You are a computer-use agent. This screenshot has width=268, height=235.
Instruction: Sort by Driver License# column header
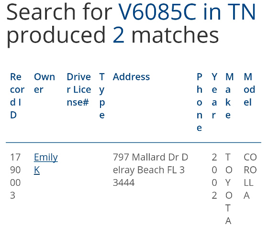[x=79, y=89]
